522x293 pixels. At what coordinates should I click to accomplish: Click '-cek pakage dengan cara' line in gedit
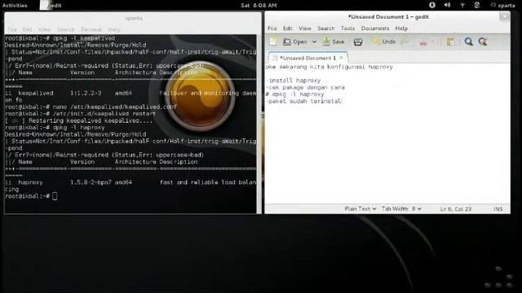(305, 87)
